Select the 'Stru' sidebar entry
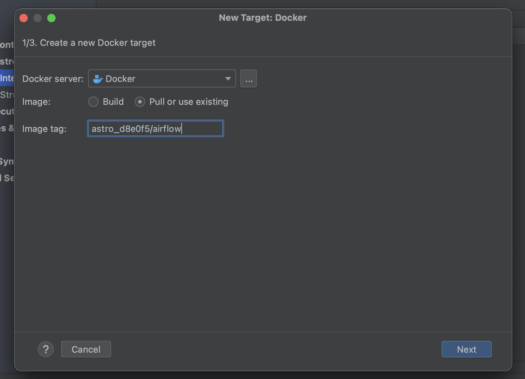The height and width of the screenshot is (379, 525). coord(6,94)
